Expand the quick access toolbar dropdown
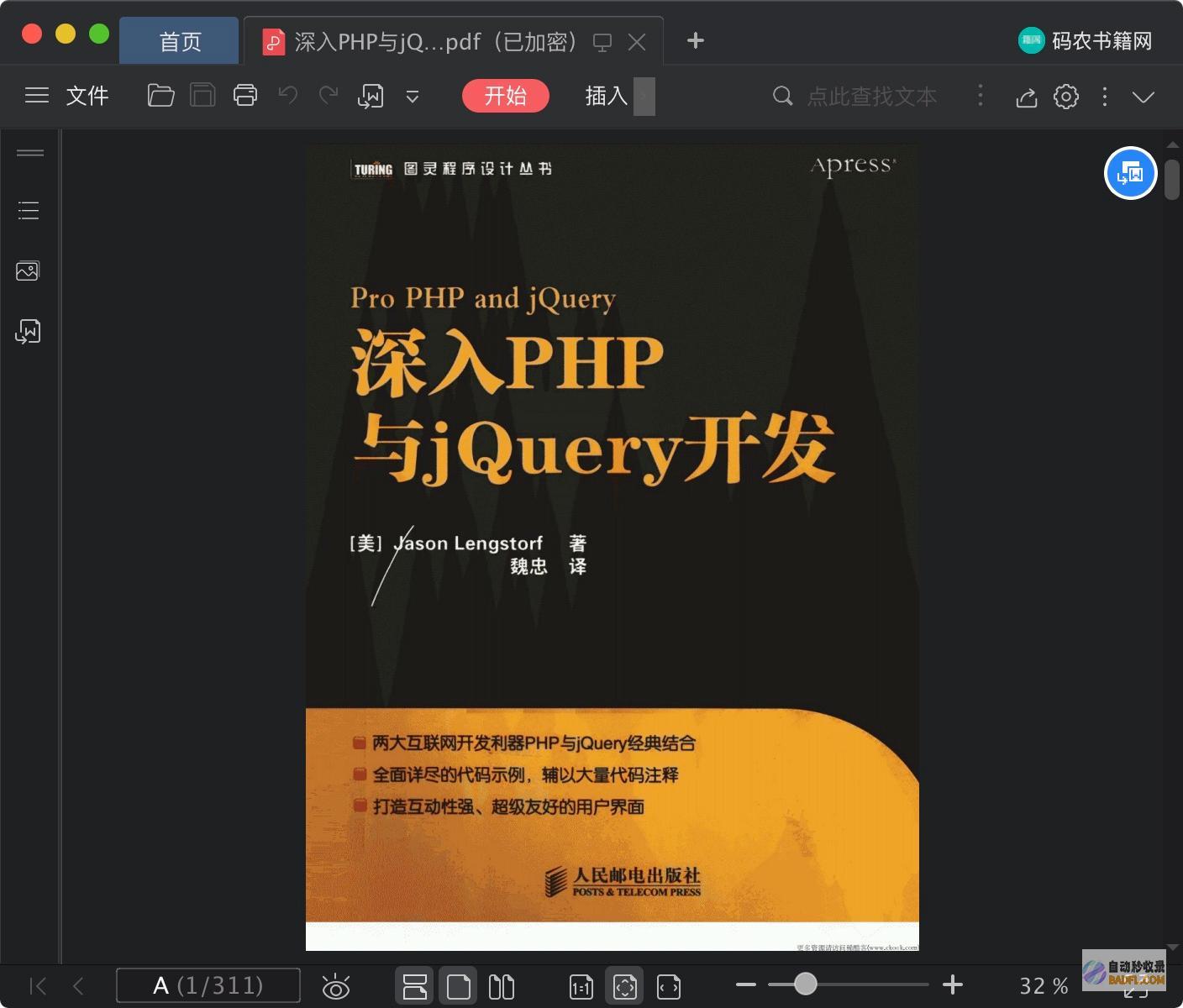Viewport: 1183px width, 1008px height. click(x=413, y=97)
